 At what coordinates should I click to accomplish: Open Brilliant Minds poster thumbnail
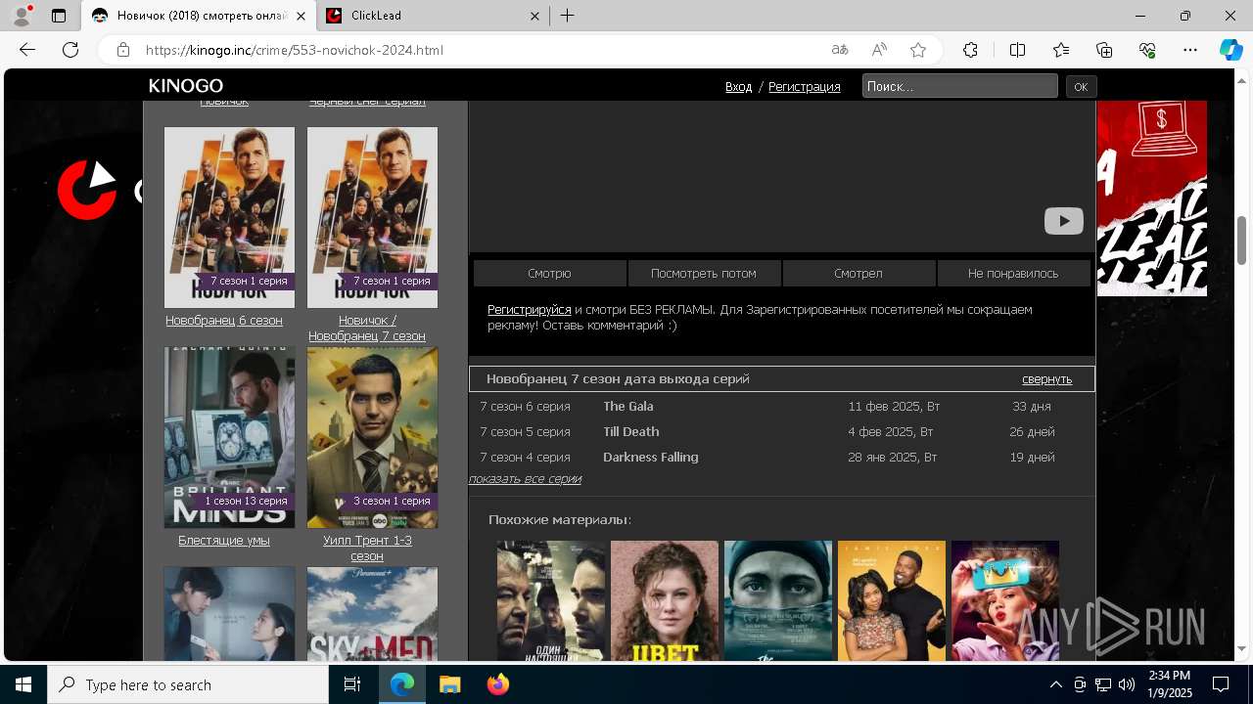pyautogui.click(x=229, y=437)
